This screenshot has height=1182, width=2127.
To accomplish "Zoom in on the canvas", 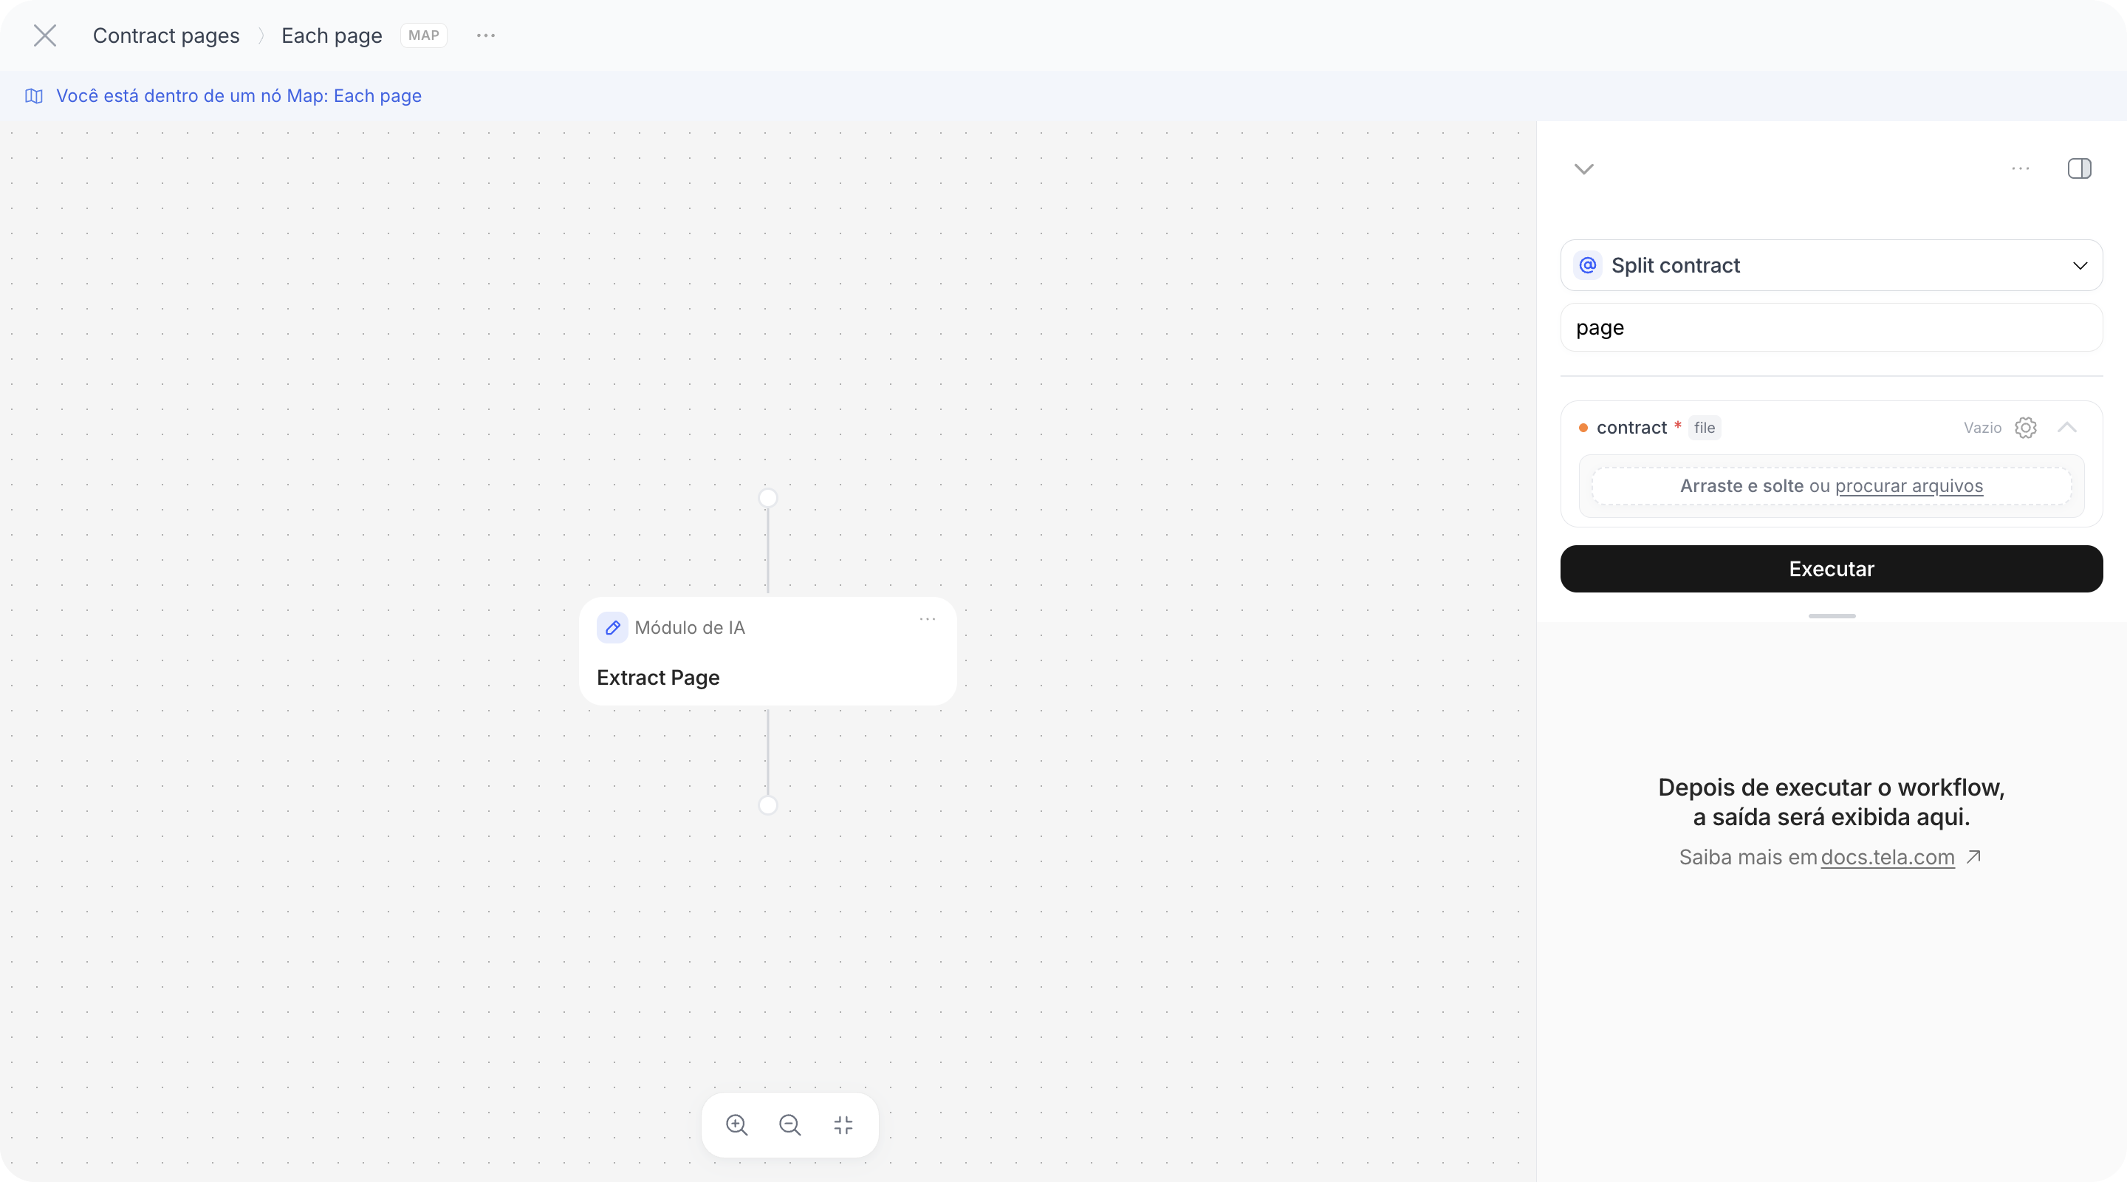I will [x=736, y=1125].
